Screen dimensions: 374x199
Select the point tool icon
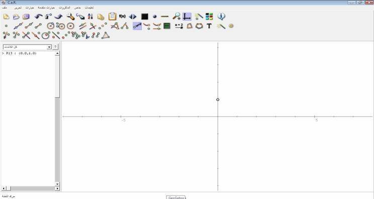pos(6,26)
